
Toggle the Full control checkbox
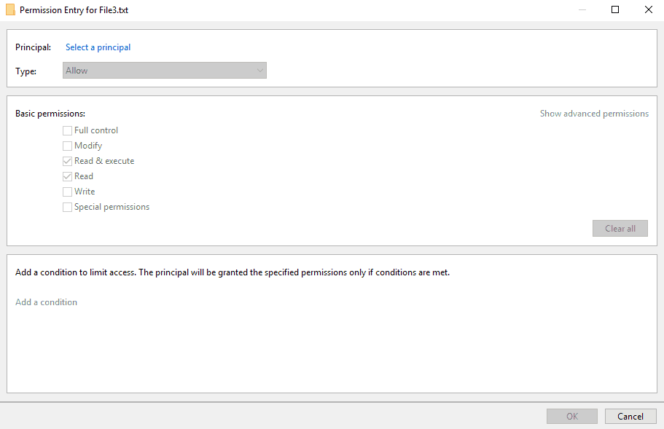(68, 130)
